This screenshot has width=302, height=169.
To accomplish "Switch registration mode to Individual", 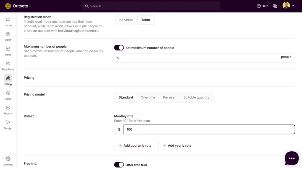I will [x=126, y=20].
